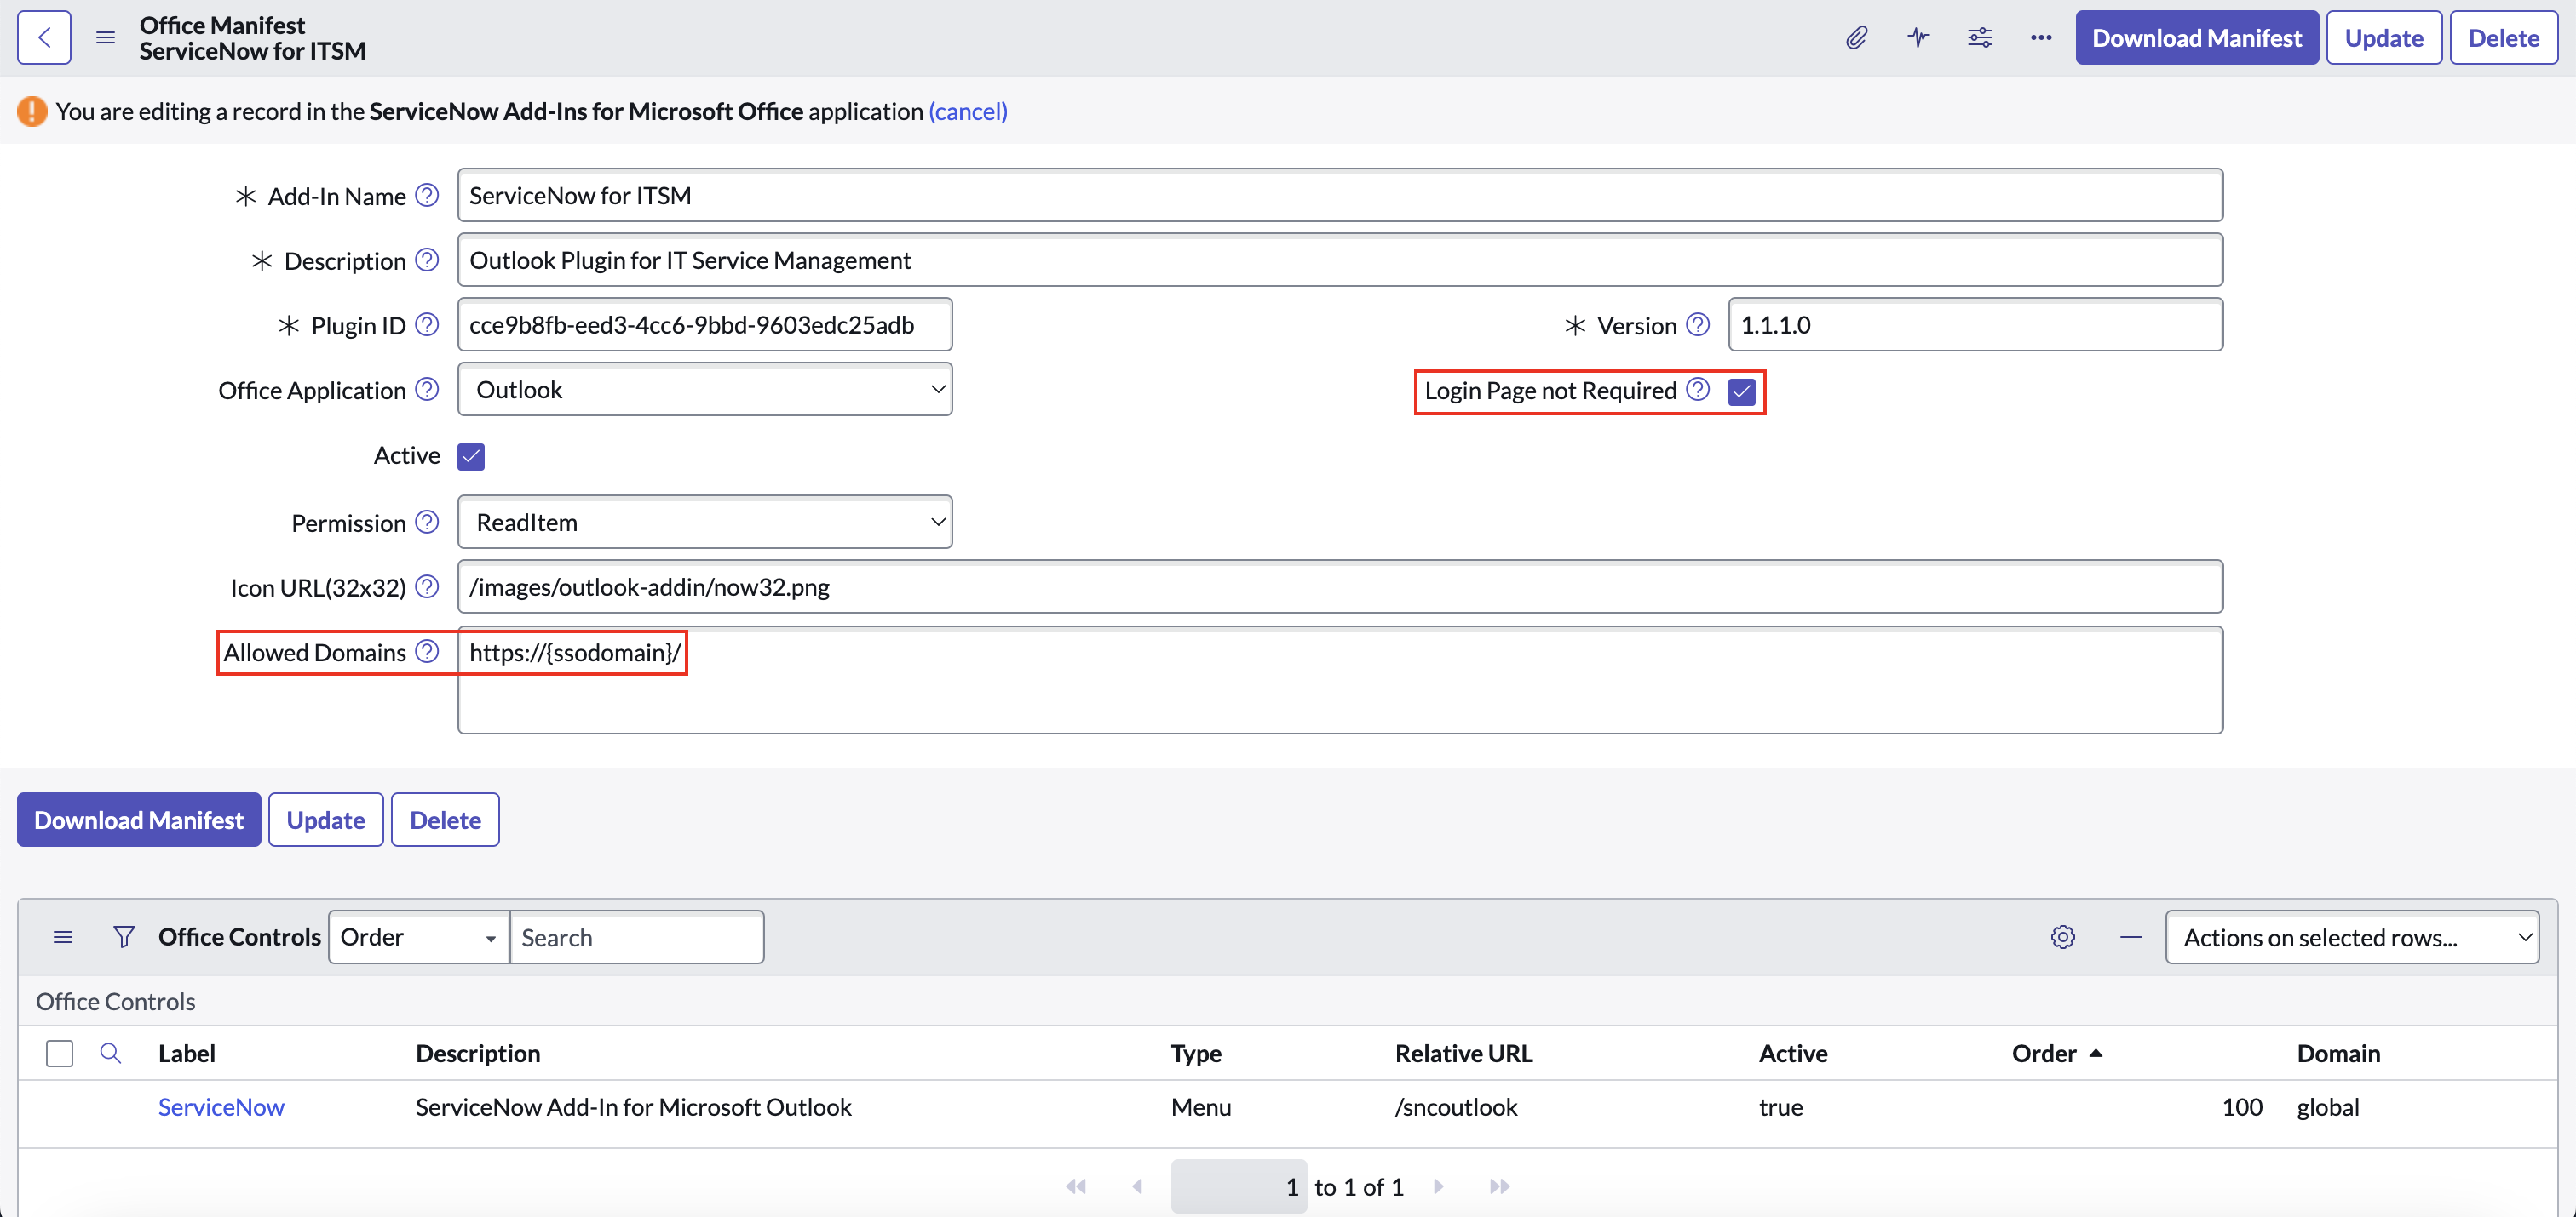Open the Office Application dropdown
Viewport: 2576px width, 1217px height.
[x=705, y=390]
